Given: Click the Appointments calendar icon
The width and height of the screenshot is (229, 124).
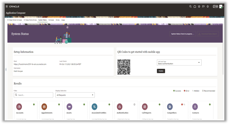Looking at the screenshot, I should [x=44, y=107].
